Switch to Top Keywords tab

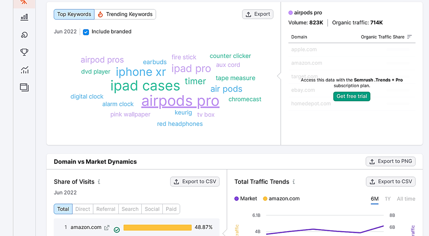[x=74, y=14]
